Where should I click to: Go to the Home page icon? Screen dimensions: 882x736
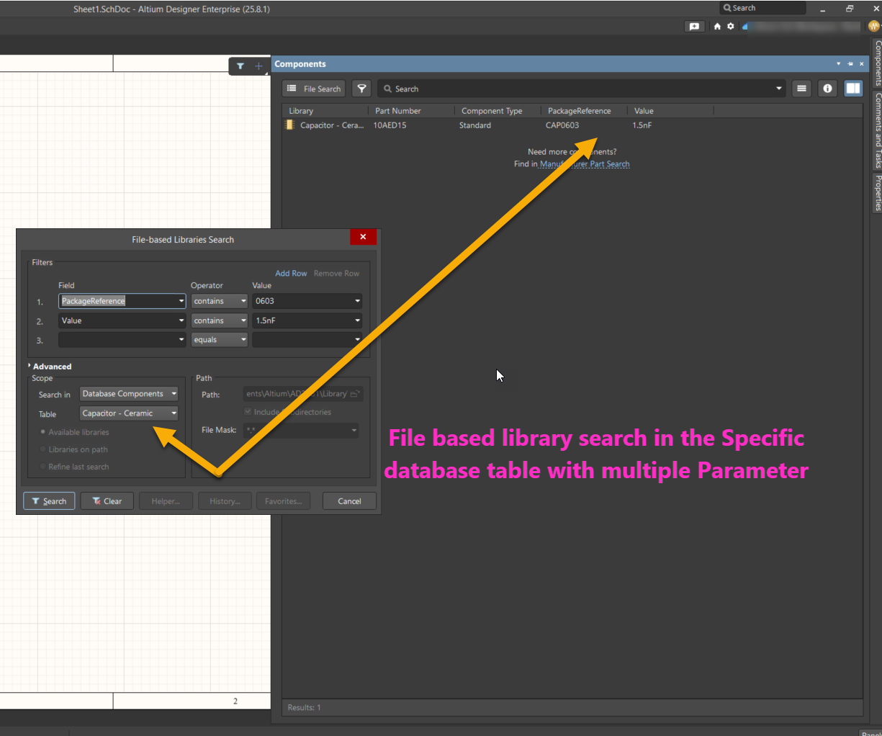[x=717, y=26]
